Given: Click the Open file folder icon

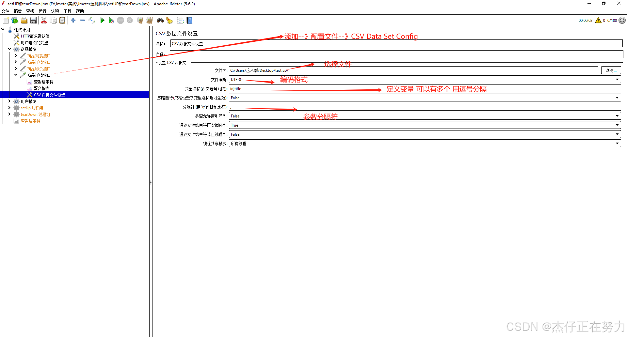Looking at the screenshot, I should (24, 20).
